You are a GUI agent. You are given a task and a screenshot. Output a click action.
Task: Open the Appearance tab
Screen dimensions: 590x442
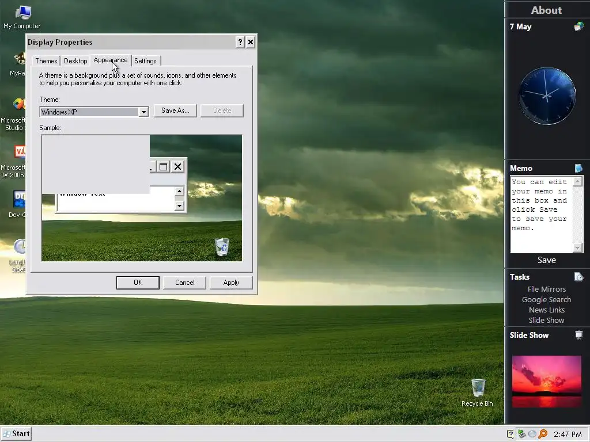110,60
